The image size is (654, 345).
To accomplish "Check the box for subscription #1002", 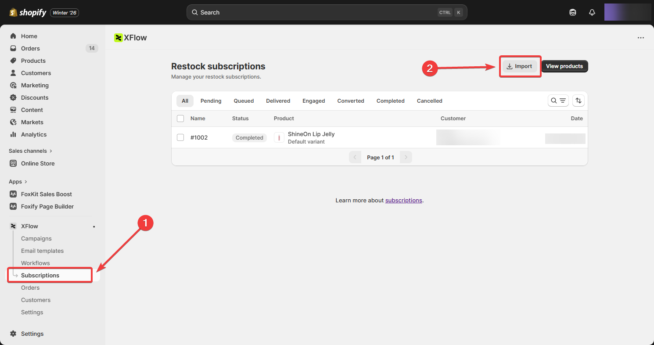I will tap(180, 137).
